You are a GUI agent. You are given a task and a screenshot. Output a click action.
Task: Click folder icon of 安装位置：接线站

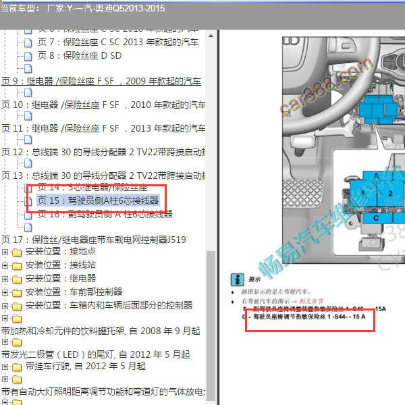click(x=17, y=265)
